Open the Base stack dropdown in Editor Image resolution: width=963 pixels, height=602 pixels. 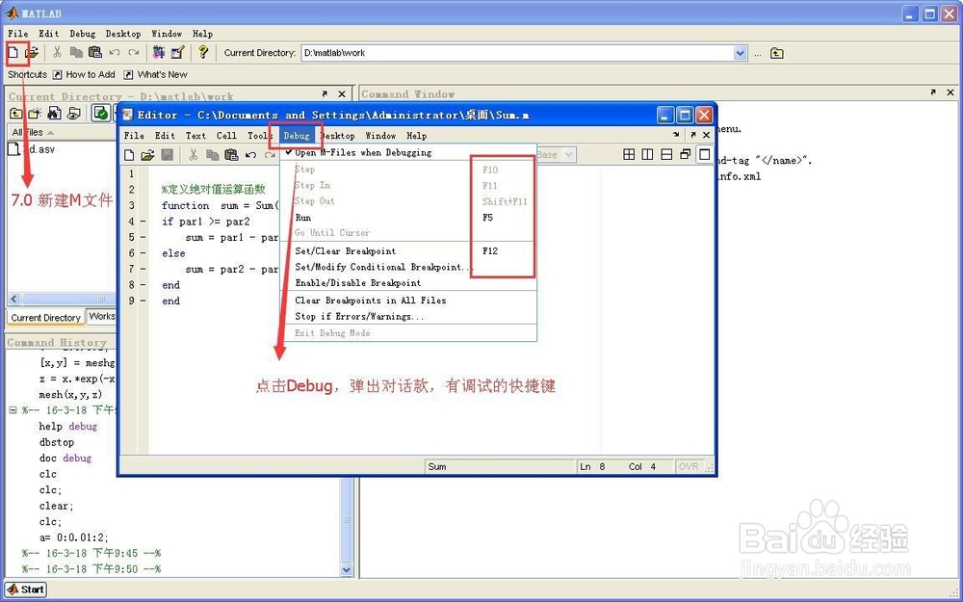coord(570,155)
